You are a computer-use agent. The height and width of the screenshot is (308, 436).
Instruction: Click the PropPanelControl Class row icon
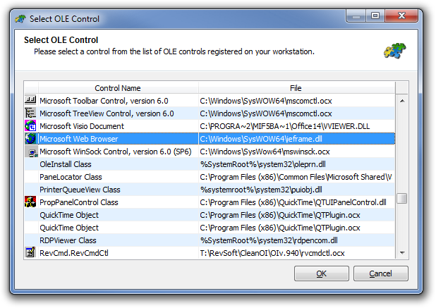[x=30, y=202]
